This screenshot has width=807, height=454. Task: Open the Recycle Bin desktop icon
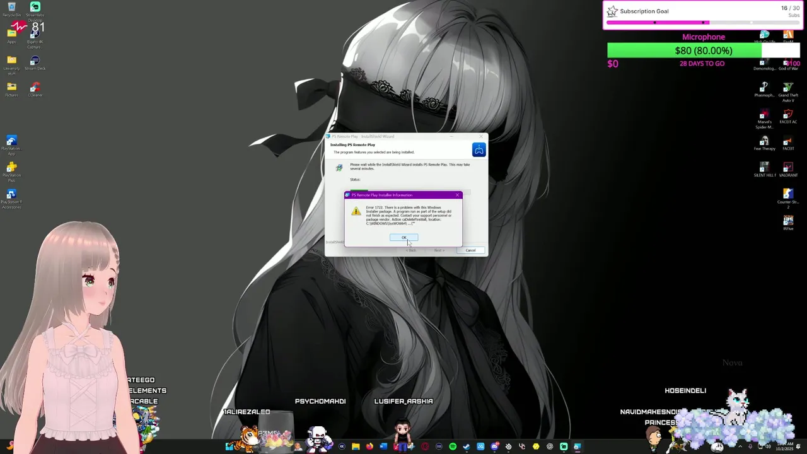tap(11, 9)
